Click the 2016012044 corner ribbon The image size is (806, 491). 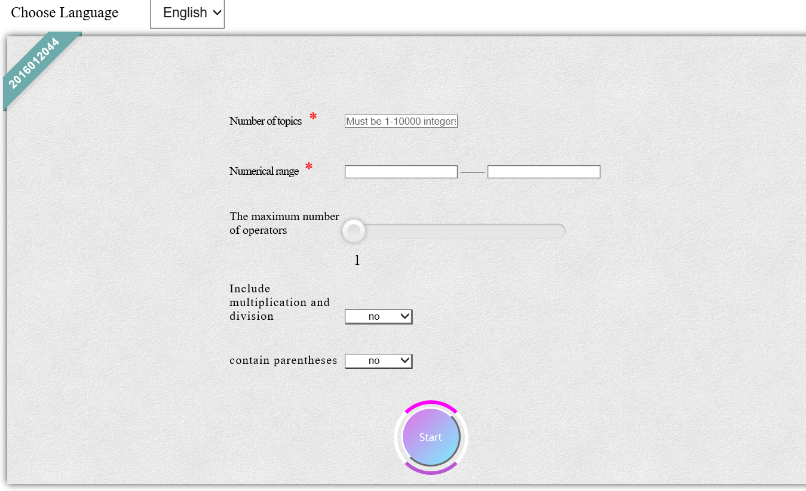[35, 63]
